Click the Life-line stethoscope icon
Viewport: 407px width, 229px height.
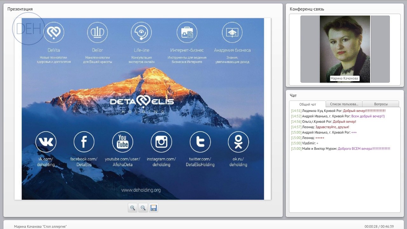(141, 32)
